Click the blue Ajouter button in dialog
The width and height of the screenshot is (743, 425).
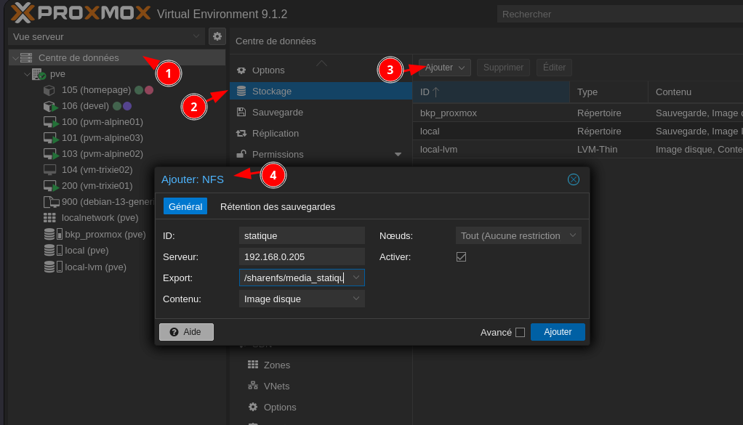point(558,332)
